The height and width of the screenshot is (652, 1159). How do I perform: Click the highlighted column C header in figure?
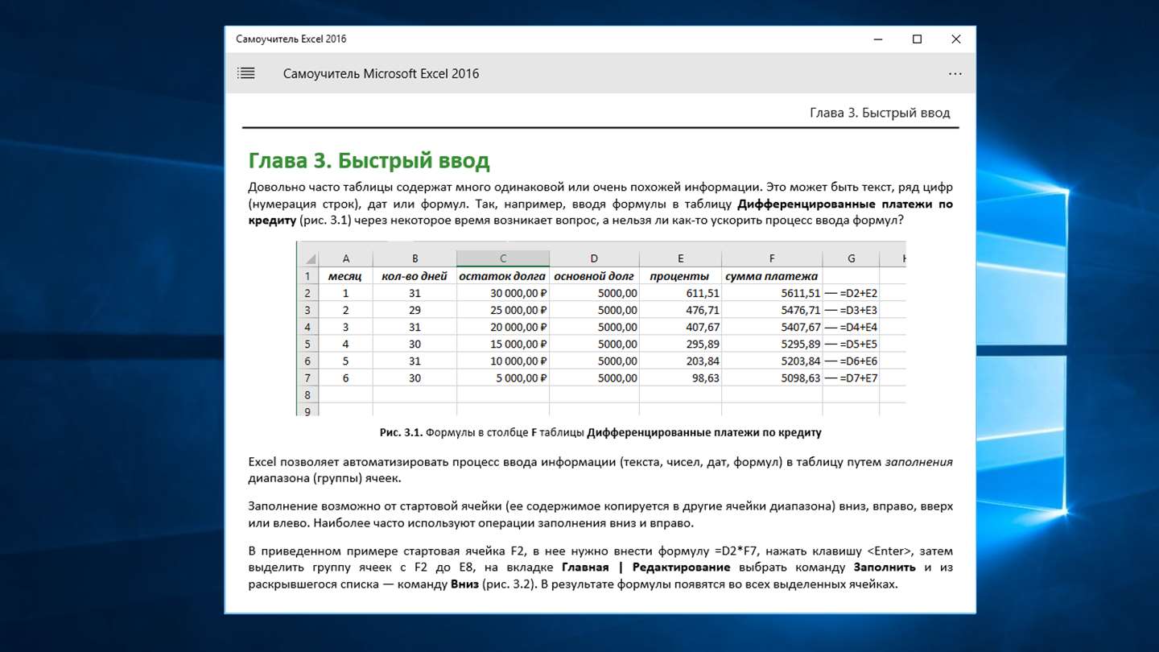click(x=503, y=258)
